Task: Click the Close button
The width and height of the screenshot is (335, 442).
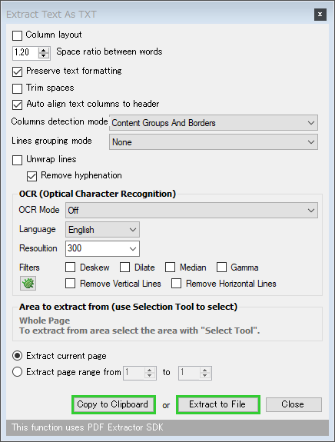Action: 294,404
